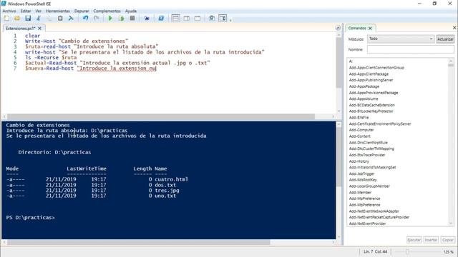Toggle the commands add-on panel icon
458x257 pixels.
coord(223,19)
